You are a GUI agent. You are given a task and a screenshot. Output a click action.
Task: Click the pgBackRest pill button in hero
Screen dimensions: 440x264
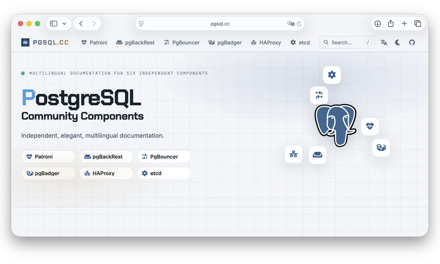tap(106, 157)
